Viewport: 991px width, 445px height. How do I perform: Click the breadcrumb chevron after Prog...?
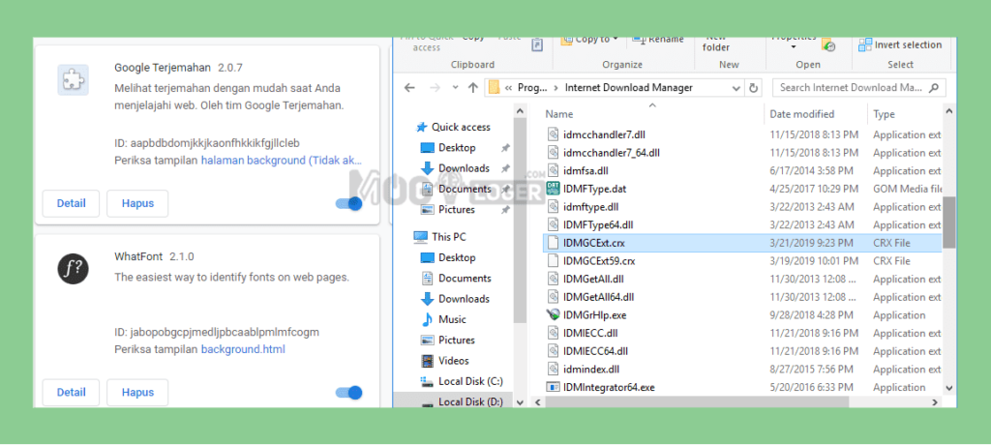556,88
